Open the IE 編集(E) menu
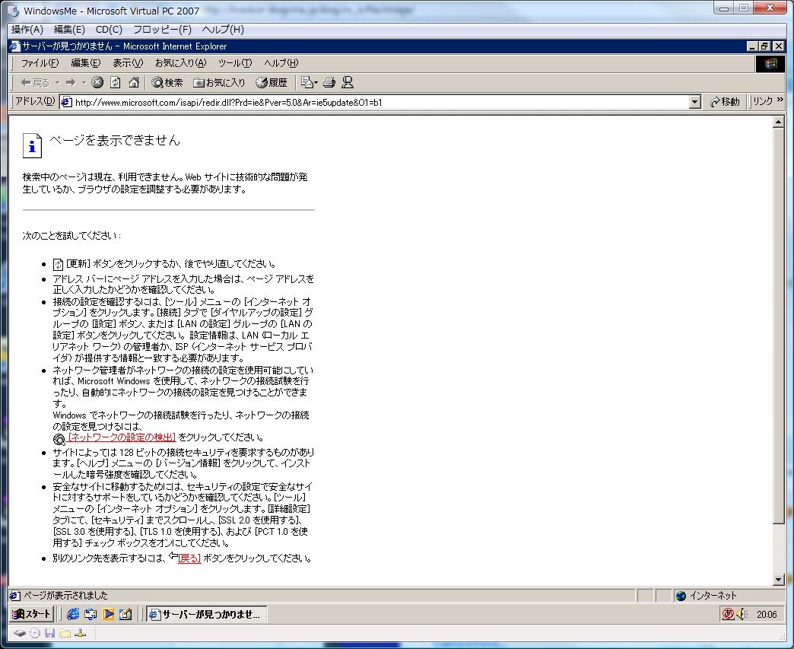The image size is (794, 649). [86, 63]
